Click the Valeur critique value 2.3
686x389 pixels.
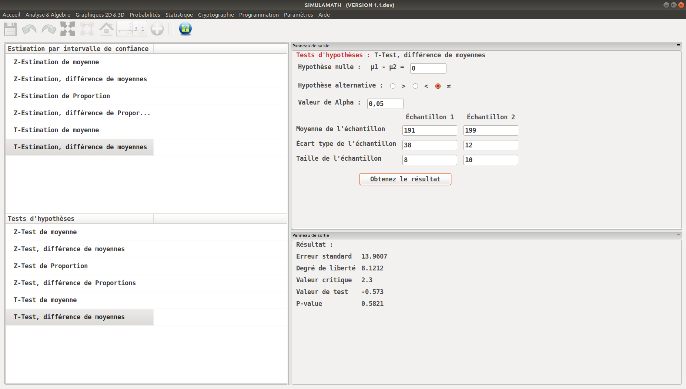(367, 280)
